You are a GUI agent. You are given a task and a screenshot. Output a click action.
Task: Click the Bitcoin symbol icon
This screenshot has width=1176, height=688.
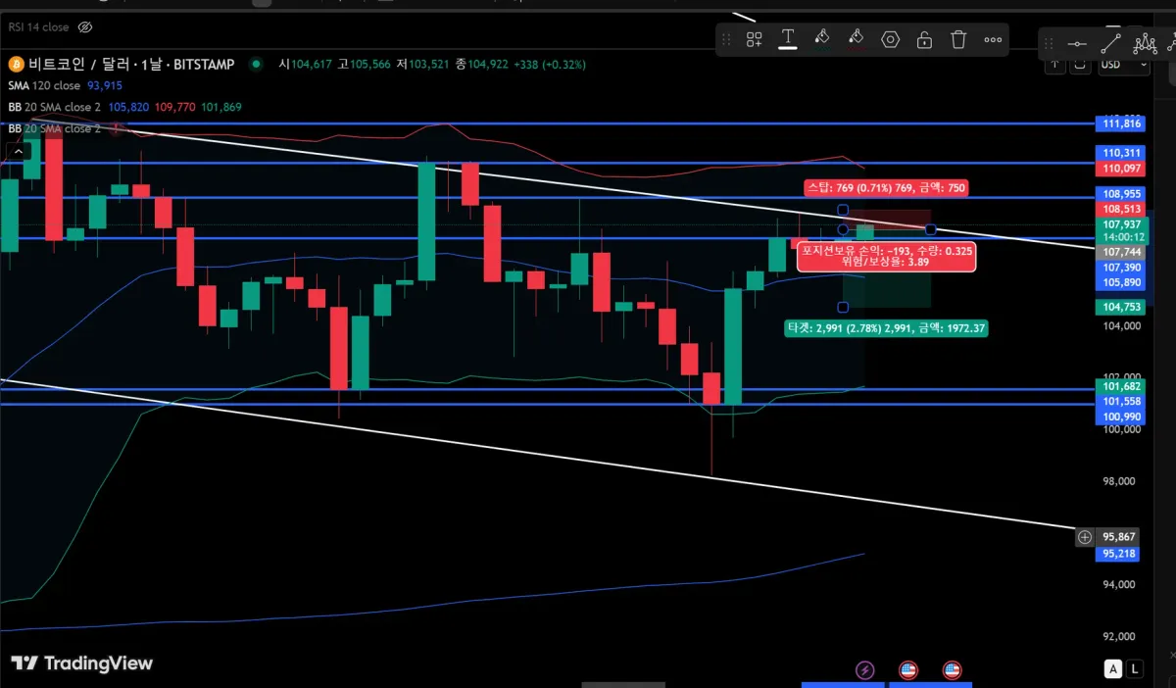tap(15, 64)
